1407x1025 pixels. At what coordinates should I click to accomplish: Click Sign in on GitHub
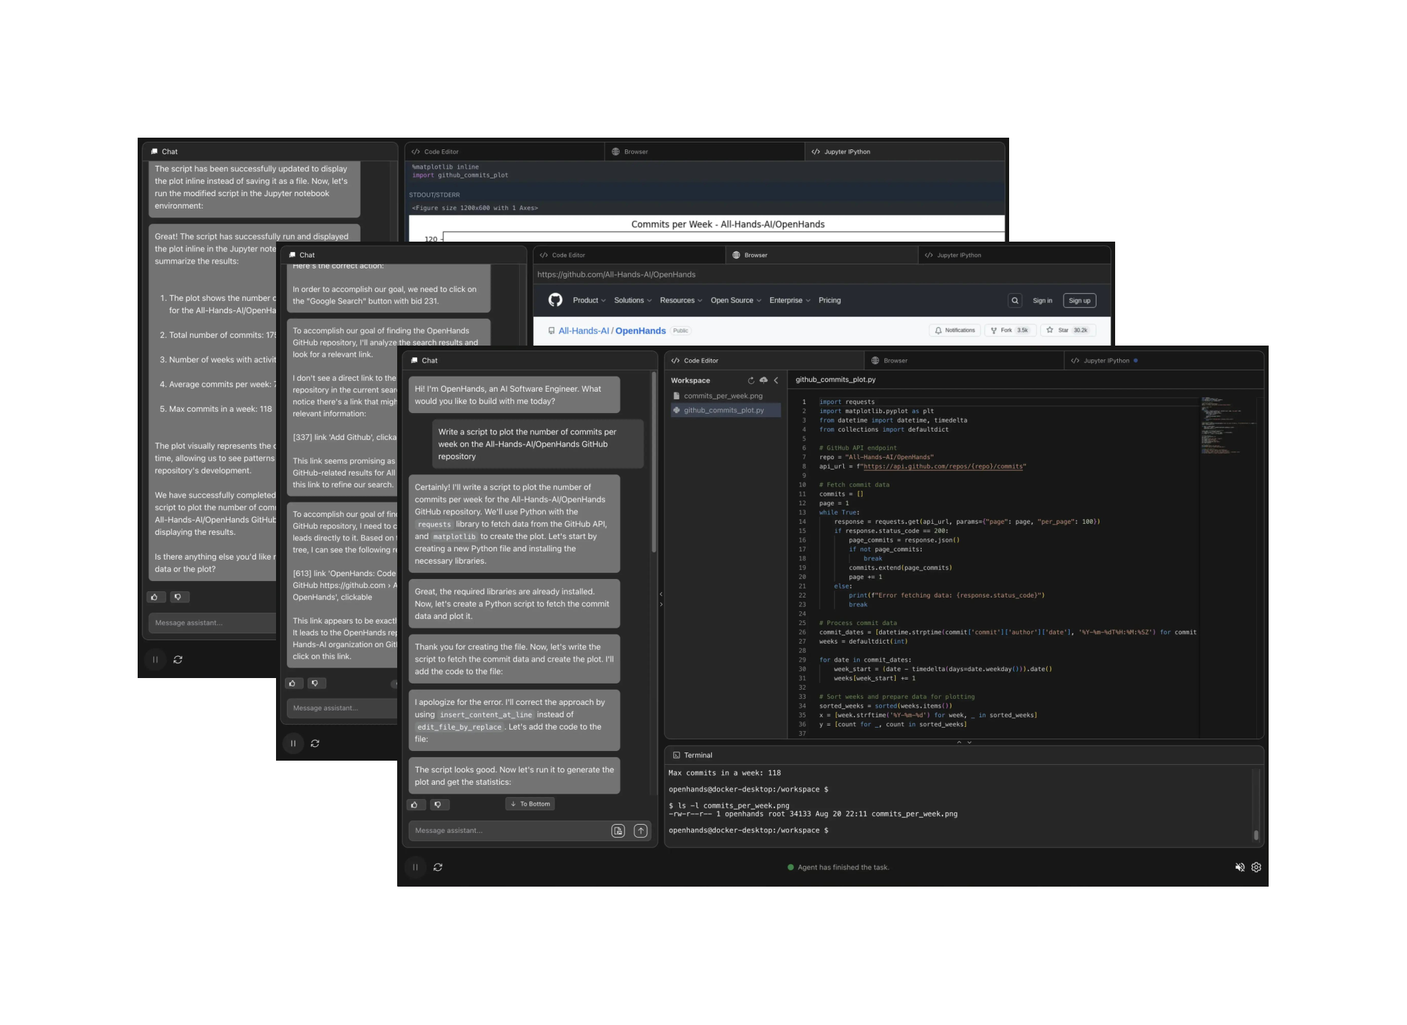pos(1042,301)
